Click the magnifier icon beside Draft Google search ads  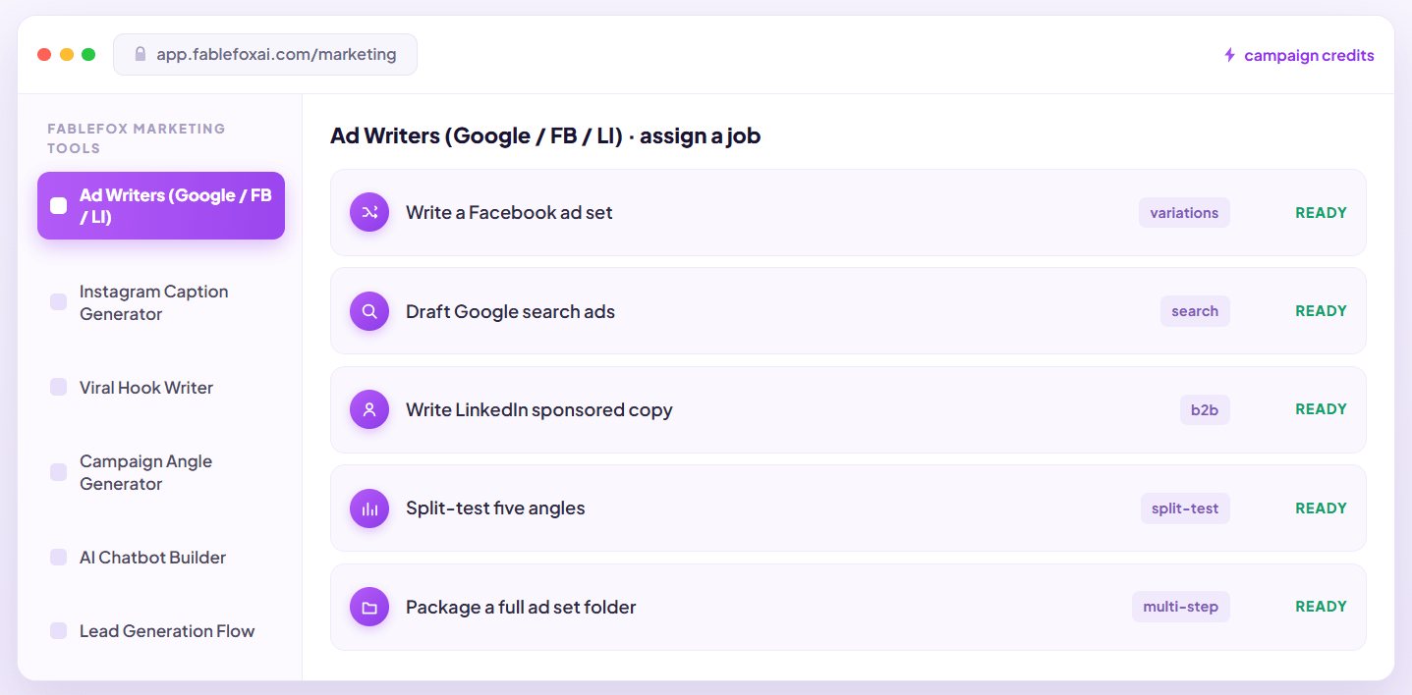(369, 311)
